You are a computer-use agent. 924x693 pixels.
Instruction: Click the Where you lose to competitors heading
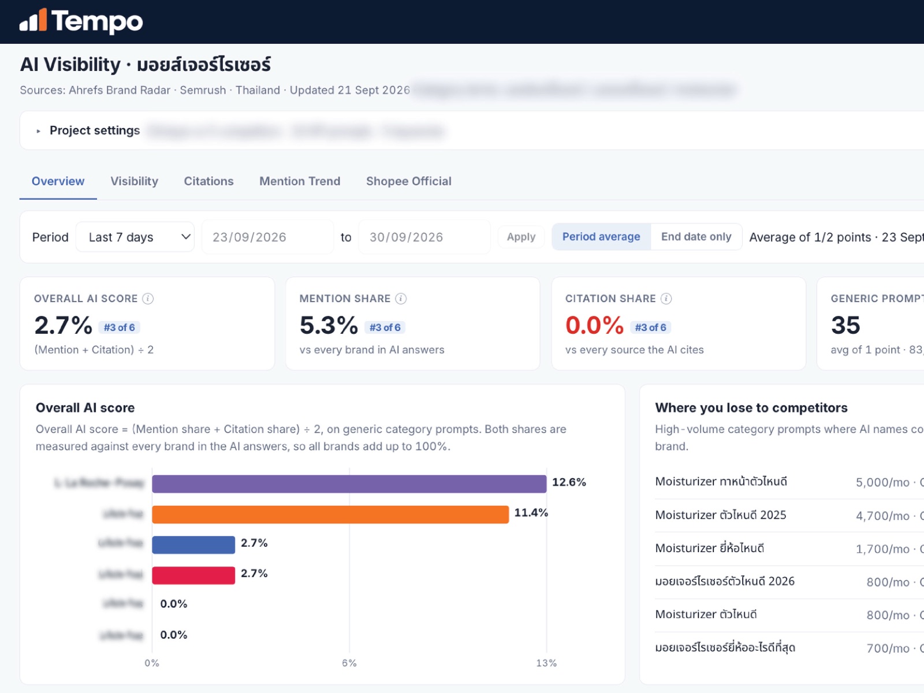tap(751, 408)
